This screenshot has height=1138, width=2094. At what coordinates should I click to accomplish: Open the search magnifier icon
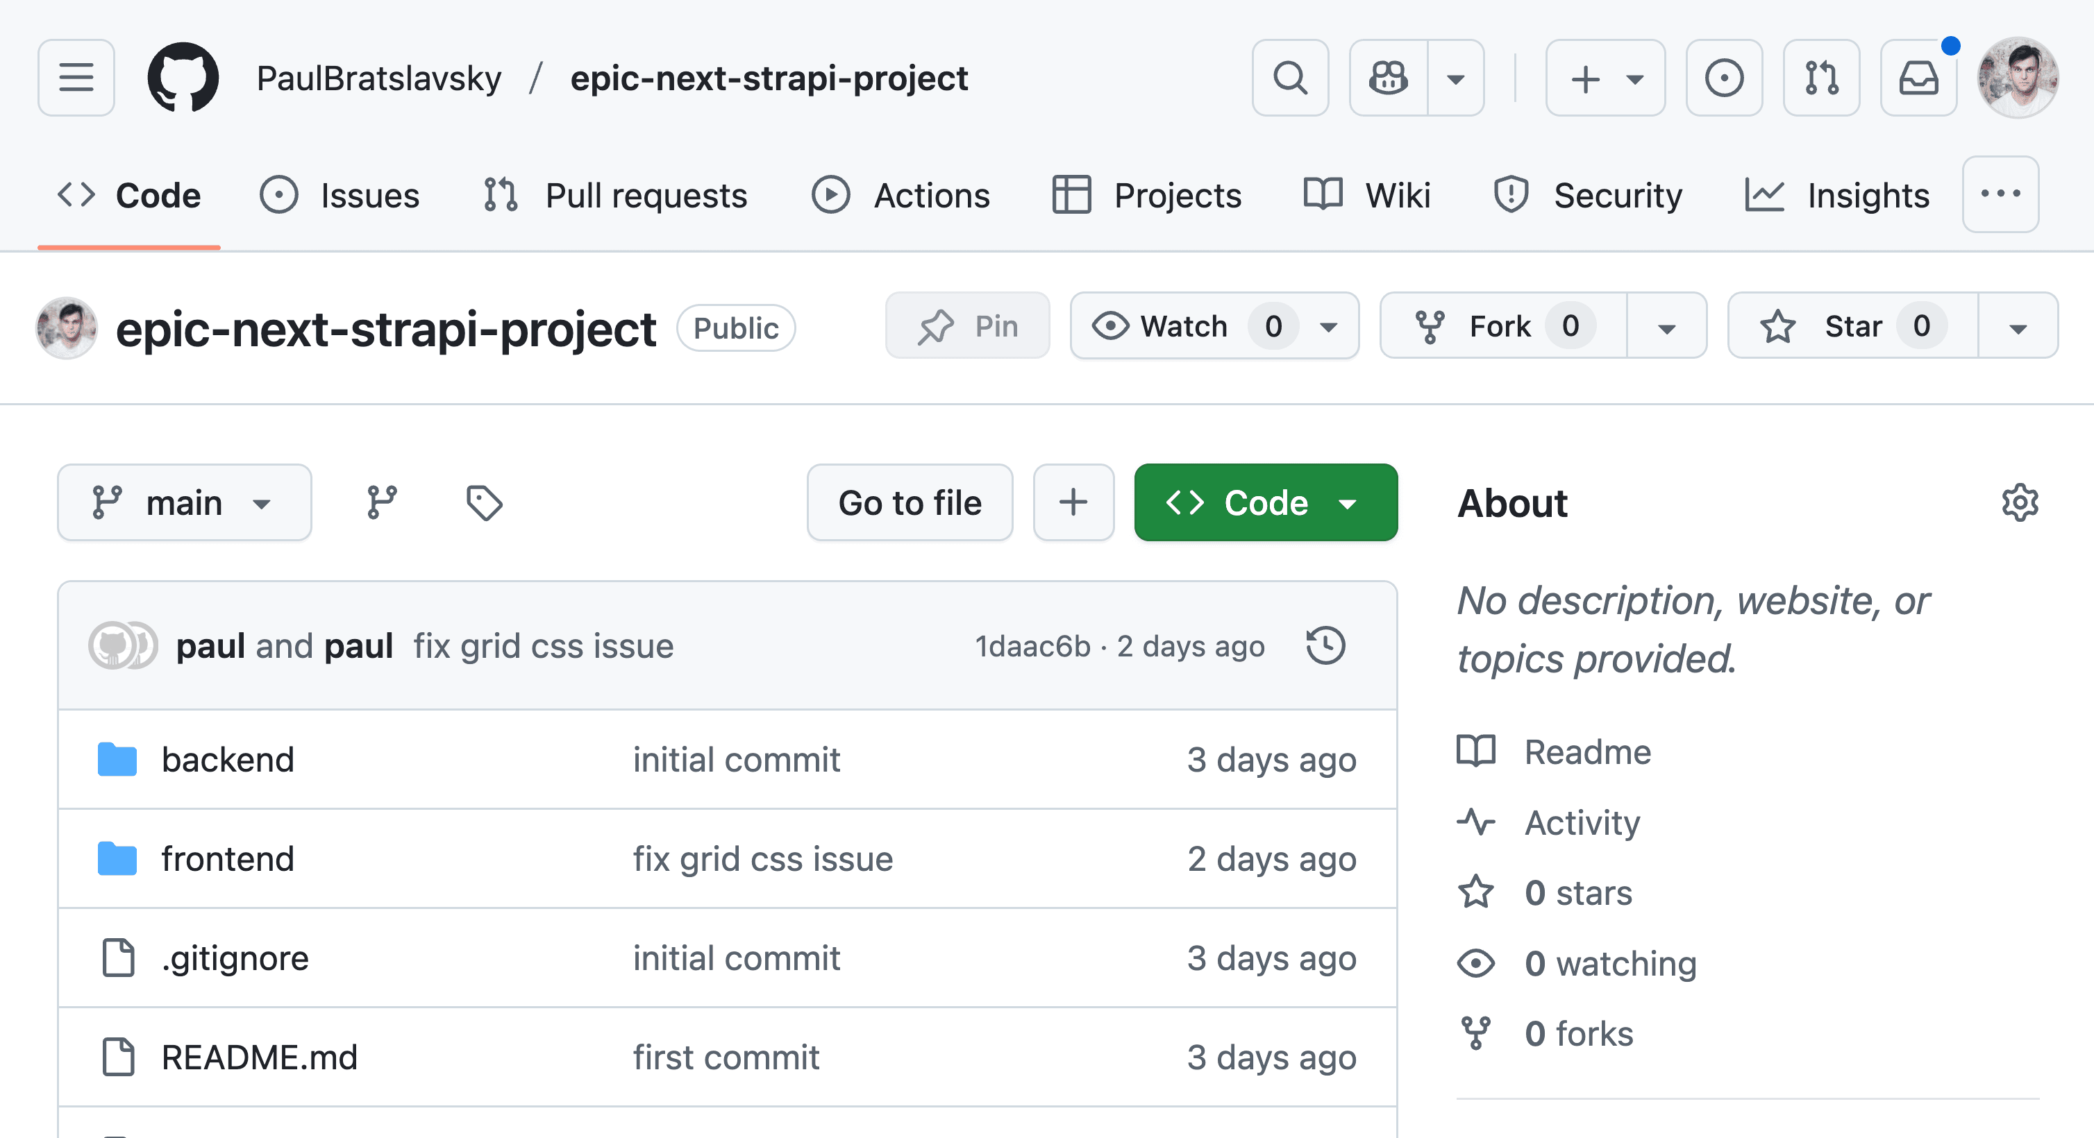[x=1290, y=78]
